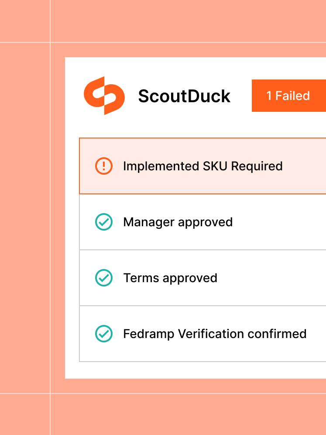Viewport: 326px width, 435px height.
Task: Select the Manager approved label
Action: pos(178,222)
